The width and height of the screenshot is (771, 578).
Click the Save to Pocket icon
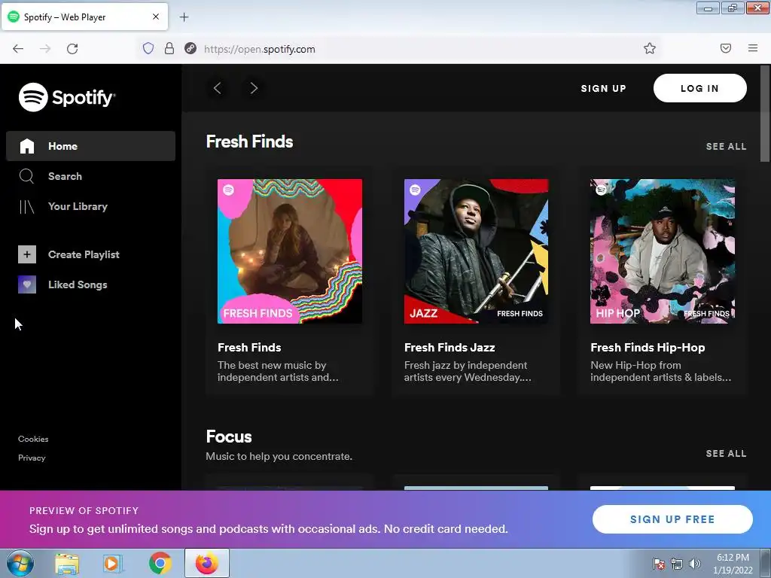pyautogui.click(x=726, y=48)
